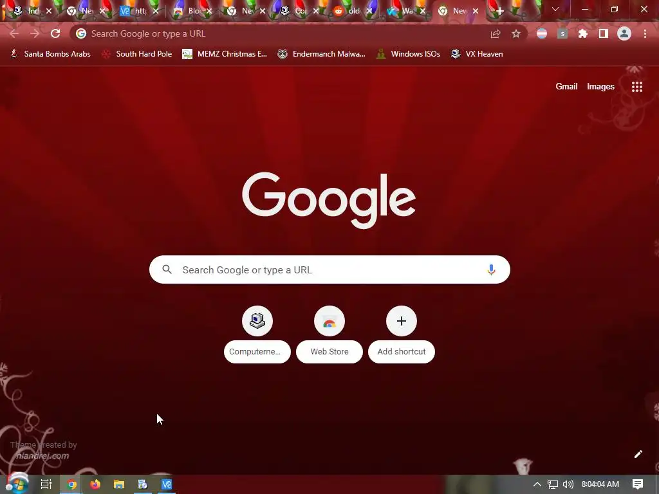Launch Firefox from the taskbar
This screenshot has height=494, width=659.
point(95,484)
